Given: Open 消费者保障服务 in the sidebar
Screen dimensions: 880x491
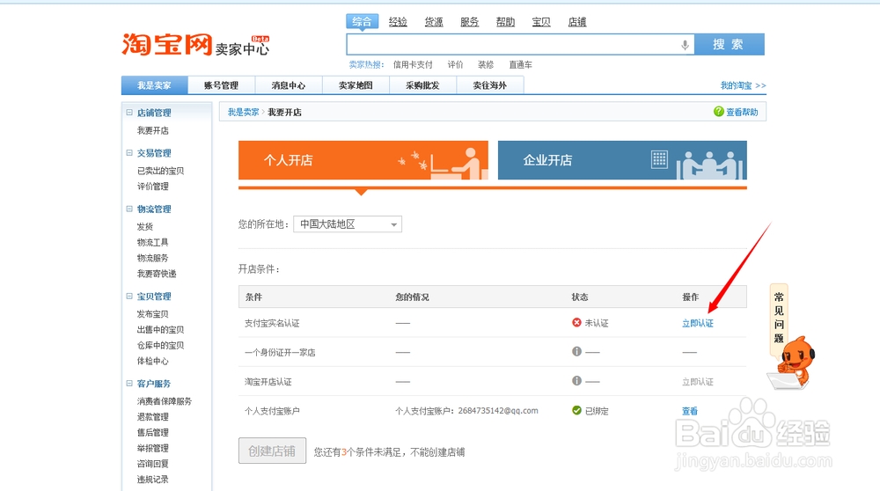Looking at the screenshot, I should (x=165, y=401).
